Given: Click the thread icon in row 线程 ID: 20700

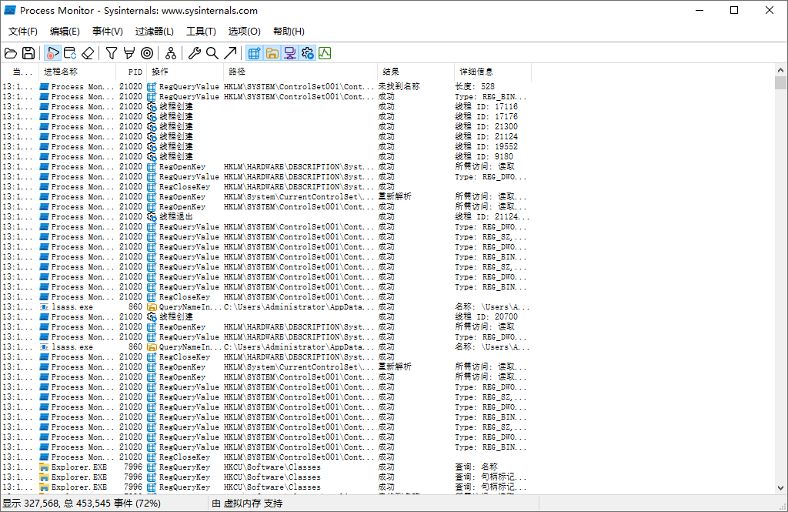Looking at the screenshot, I should pyautogui.click(x=152, y=317).
